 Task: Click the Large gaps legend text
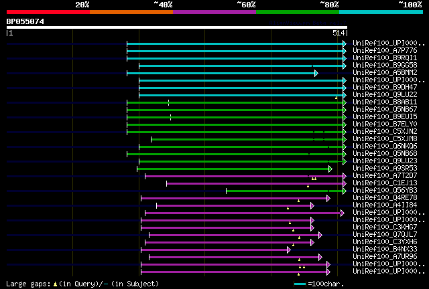(82, 284)
